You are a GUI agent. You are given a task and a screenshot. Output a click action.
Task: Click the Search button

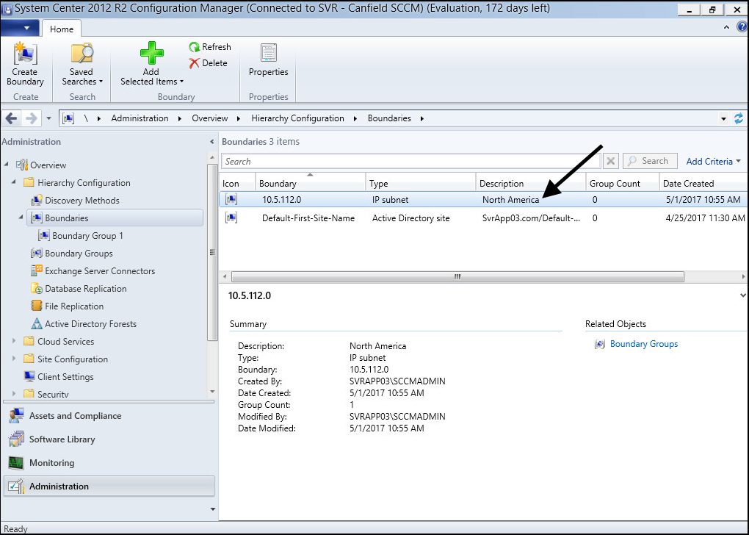coord(650,161)
